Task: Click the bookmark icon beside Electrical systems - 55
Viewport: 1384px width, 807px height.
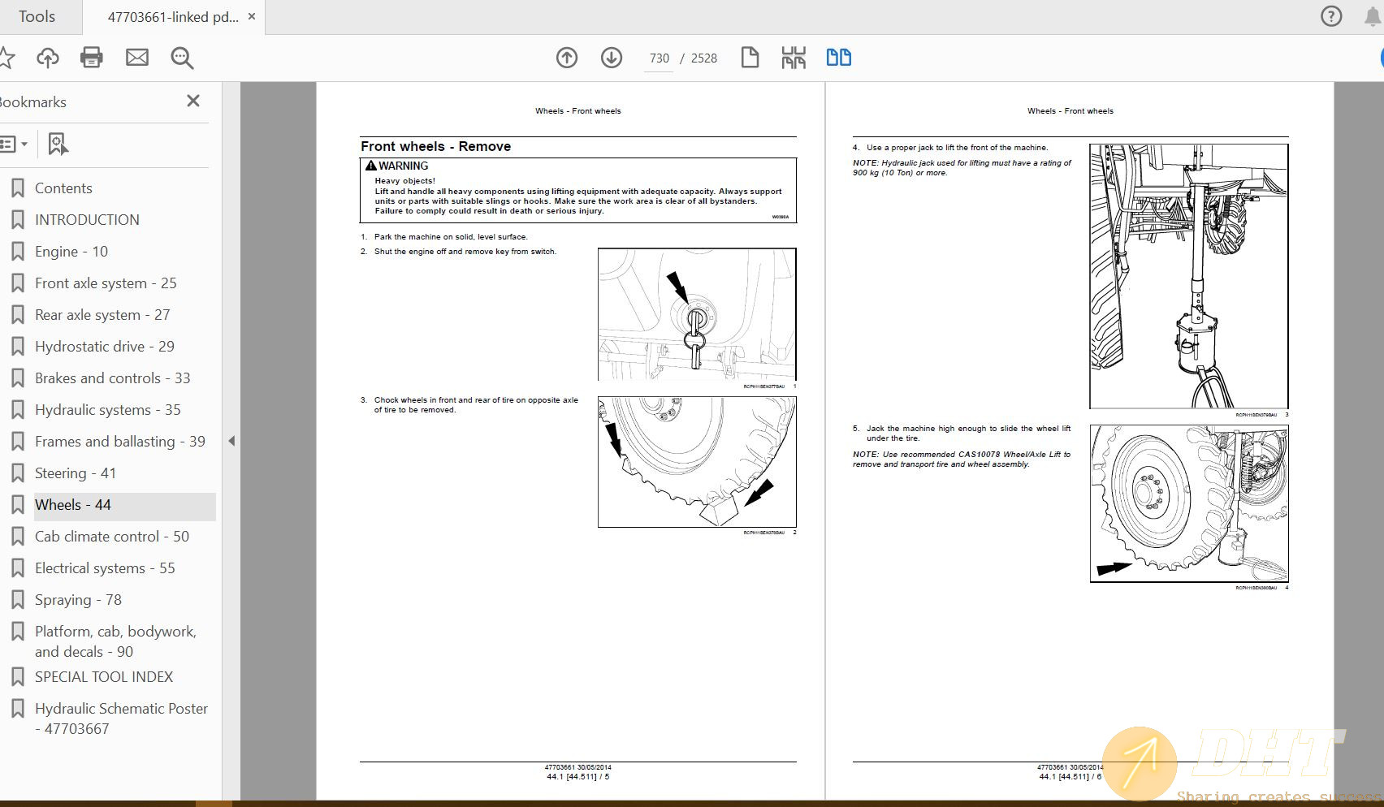Action: tap(17, 568)
